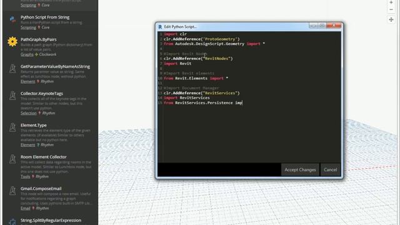Open Element link under Element.Type
400x225 pixels.
(x=27, y=145)
